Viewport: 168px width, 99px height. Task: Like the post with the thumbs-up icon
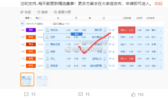click(133, 95)
